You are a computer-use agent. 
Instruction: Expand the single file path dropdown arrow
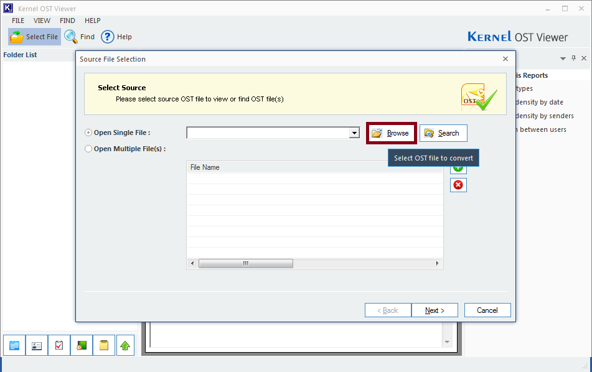coord(354,133)
